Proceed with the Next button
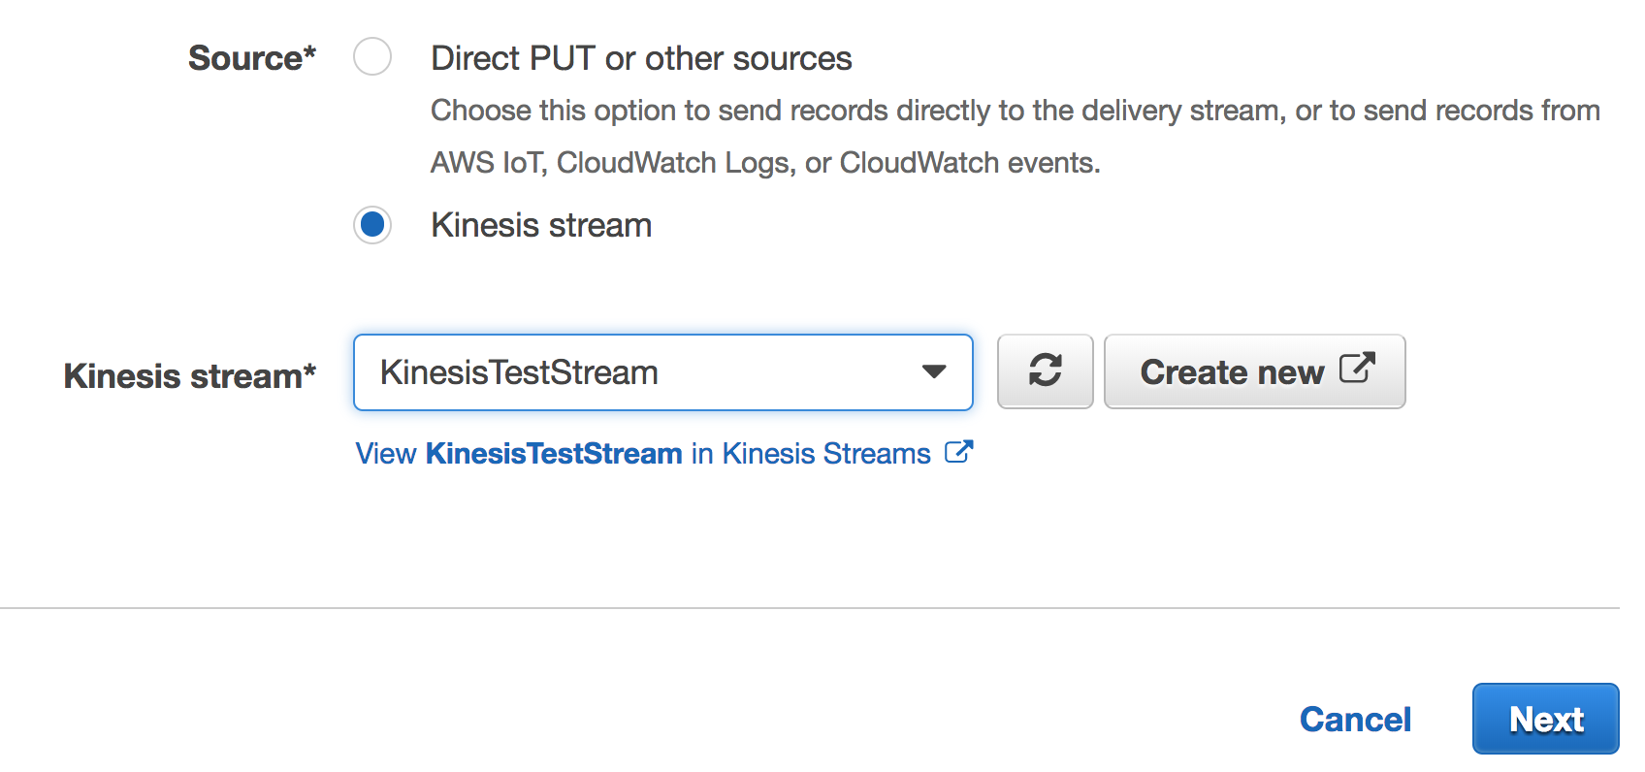 [x=1545, y=719]
